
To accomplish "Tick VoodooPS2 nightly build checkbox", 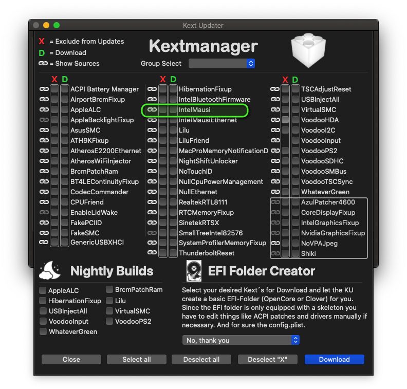I will click(109, 321).
